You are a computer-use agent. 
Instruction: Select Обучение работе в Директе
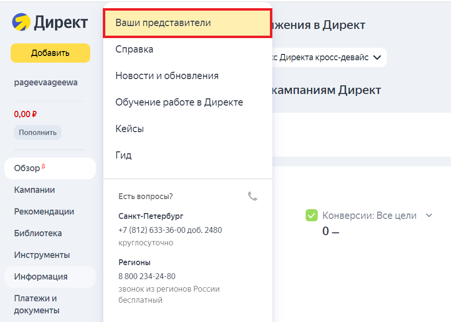pos(179,102)
